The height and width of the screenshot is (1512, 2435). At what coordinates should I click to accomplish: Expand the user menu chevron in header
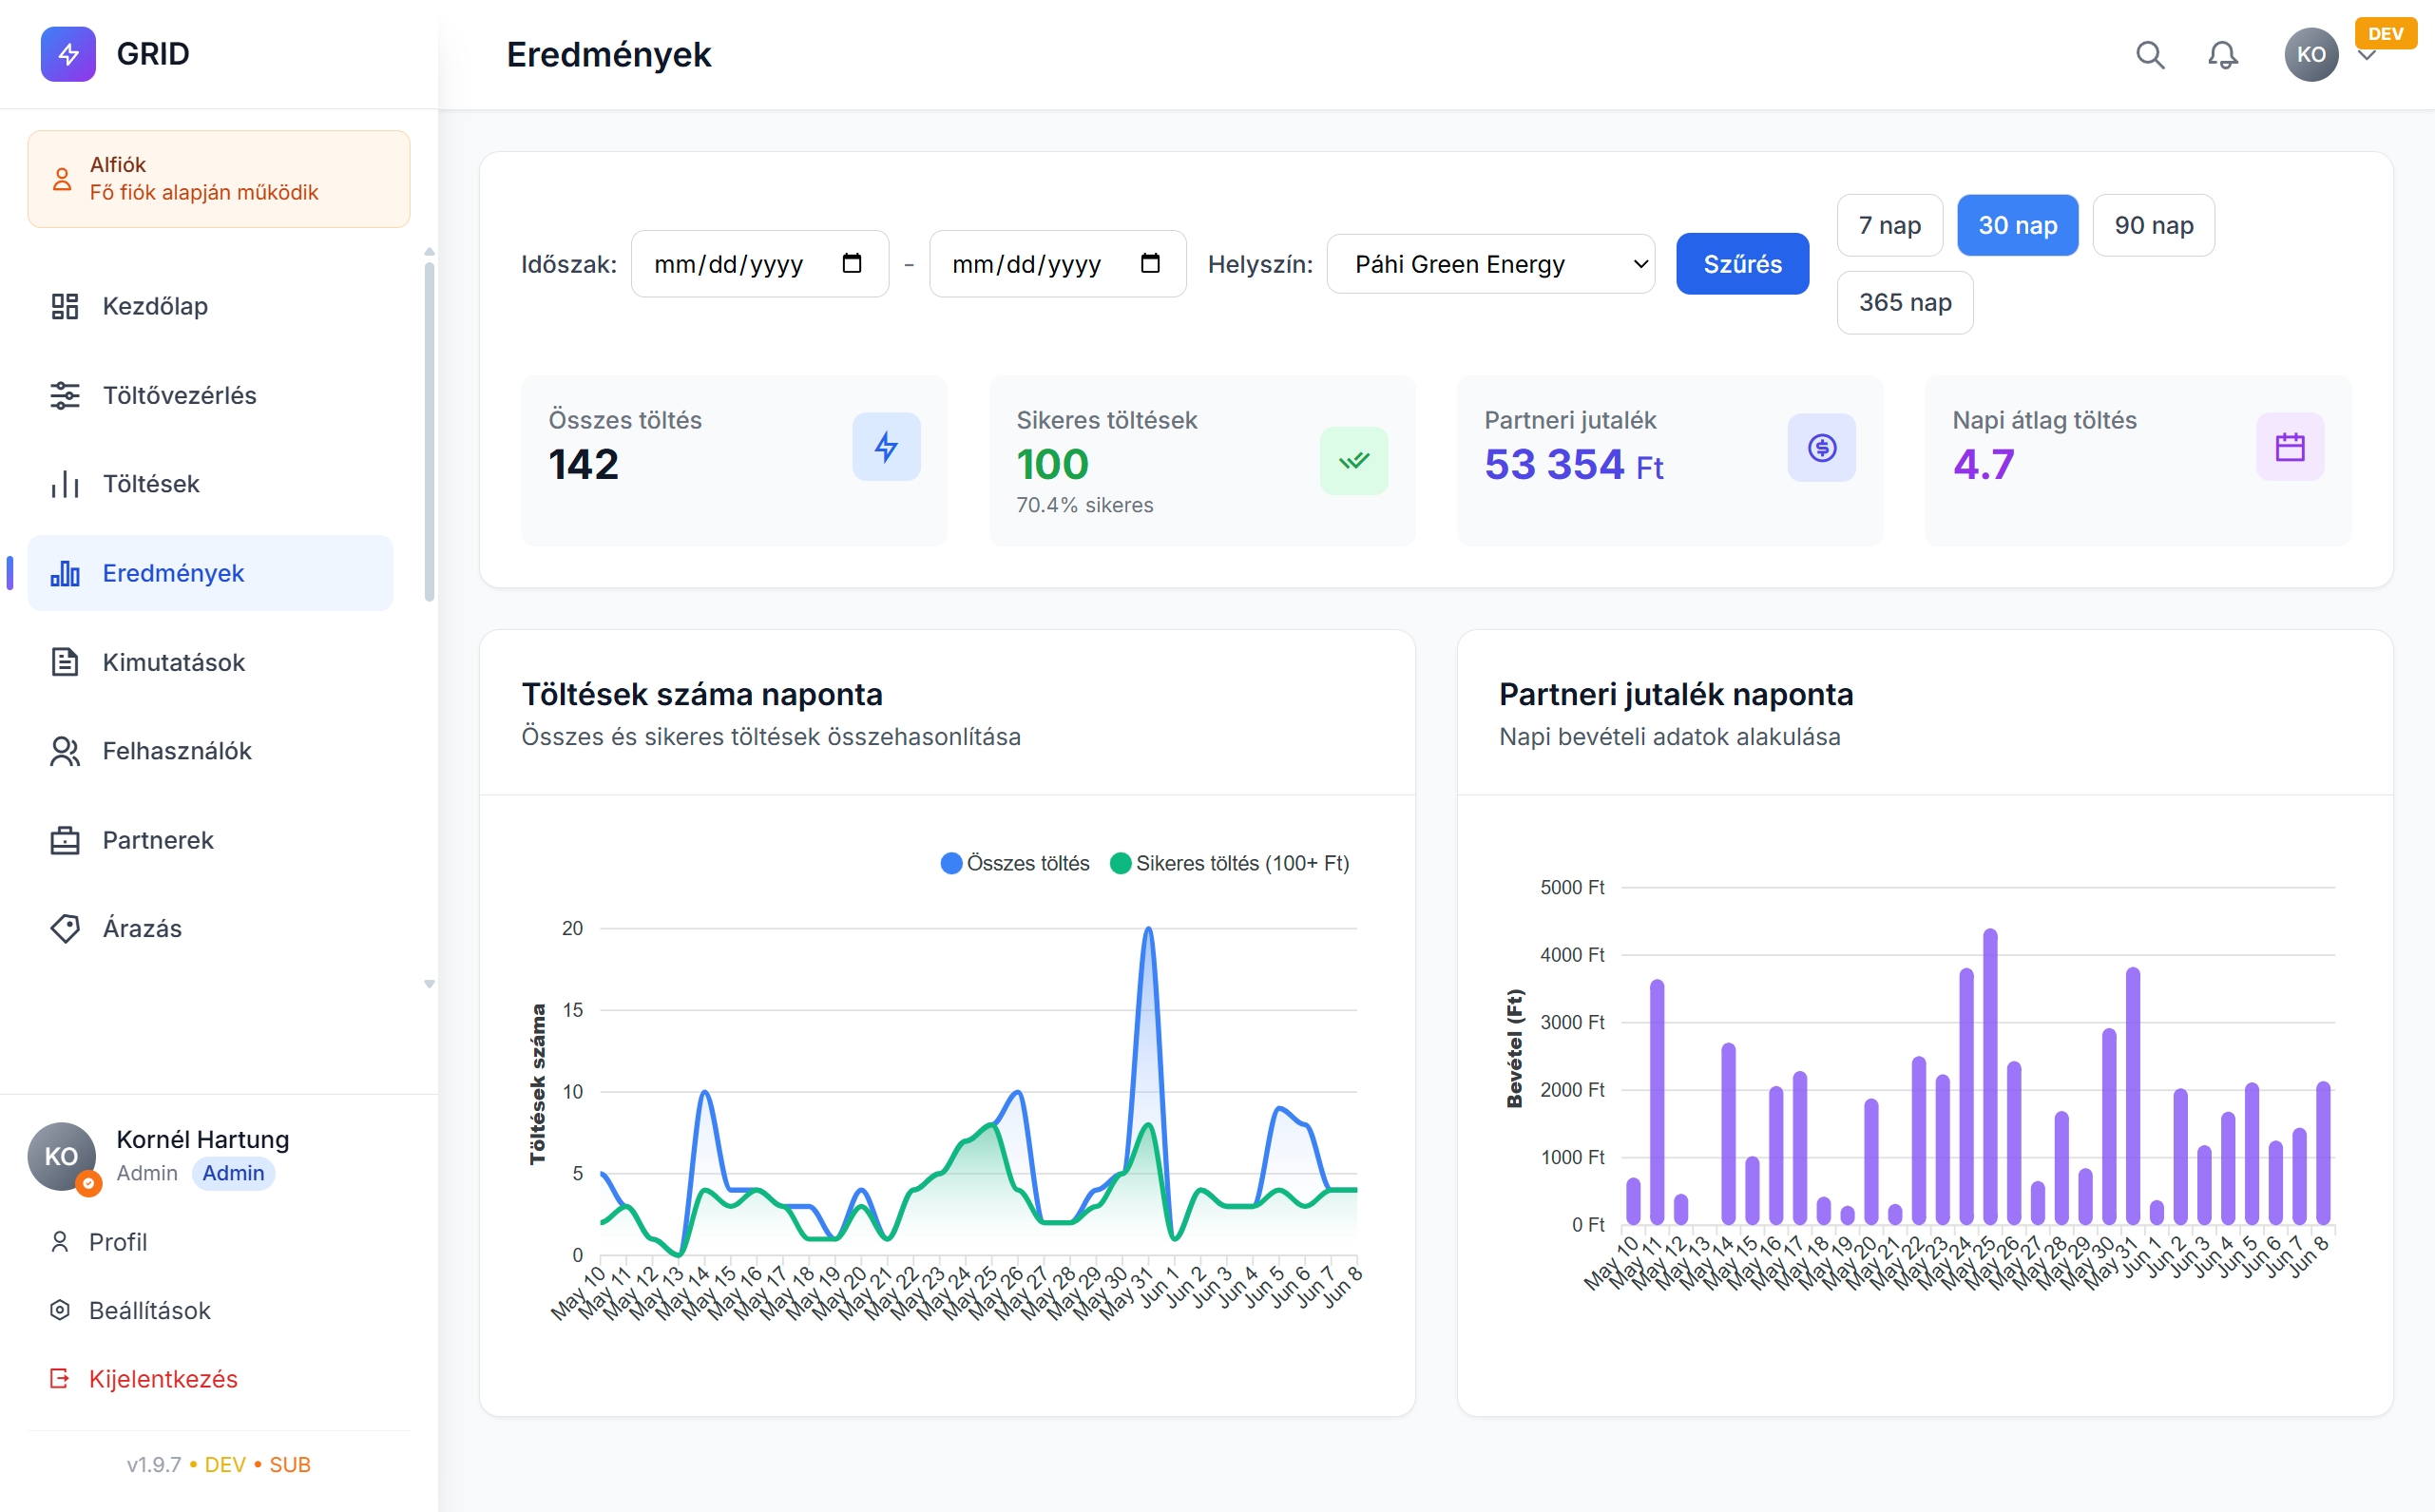tap(2367, 56)
